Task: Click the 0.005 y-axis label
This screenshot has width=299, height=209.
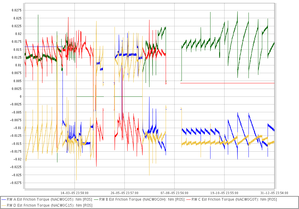Action: 17,81
